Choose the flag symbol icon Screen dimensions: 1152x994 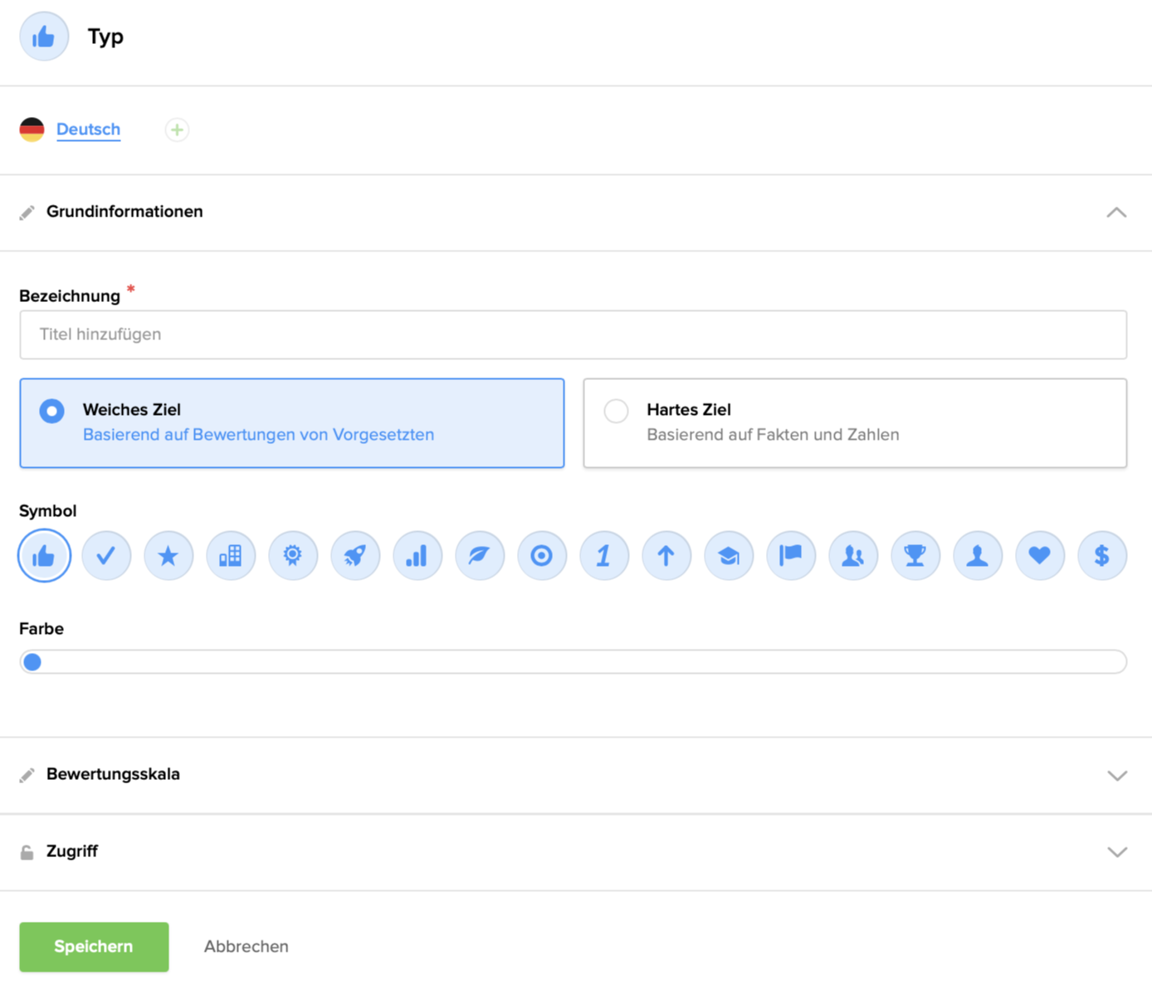791,555
